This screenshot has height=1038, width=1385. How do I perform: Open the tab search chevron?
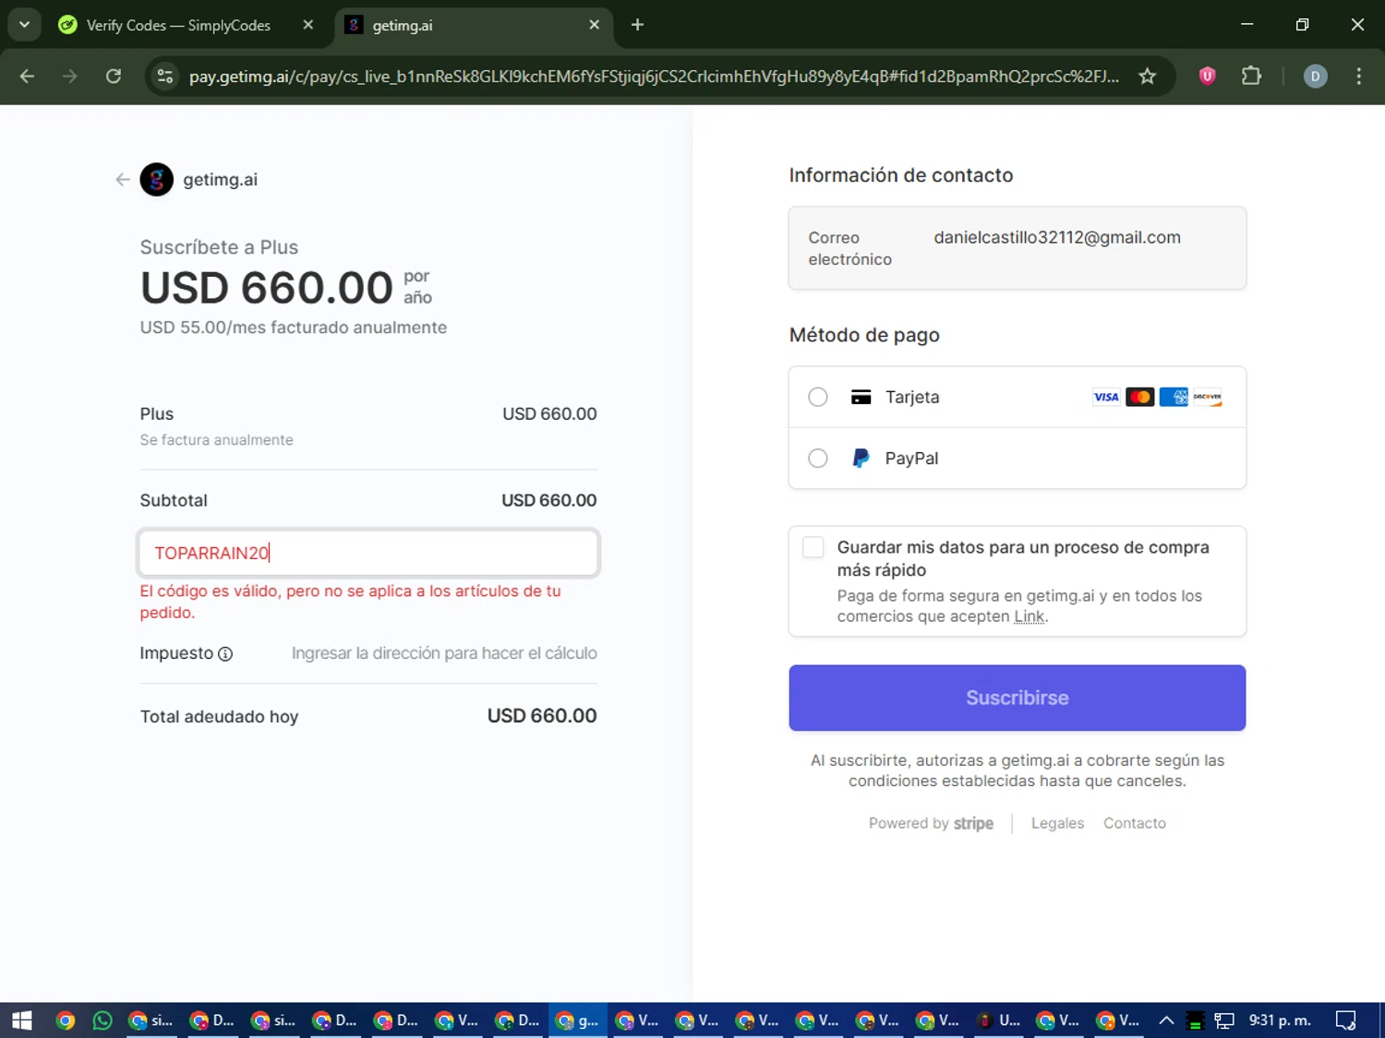(x=25, y=25)
